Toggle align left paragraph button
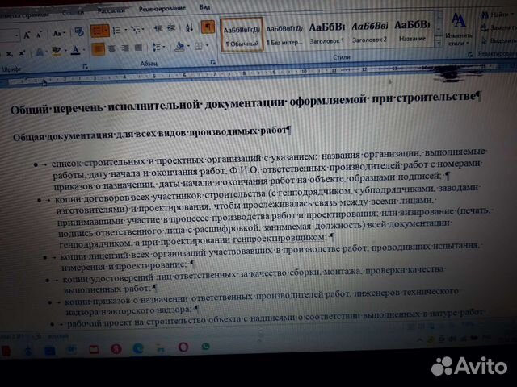Image resolution: width=517 pixels, height=387 pixels. pos(99,49)
